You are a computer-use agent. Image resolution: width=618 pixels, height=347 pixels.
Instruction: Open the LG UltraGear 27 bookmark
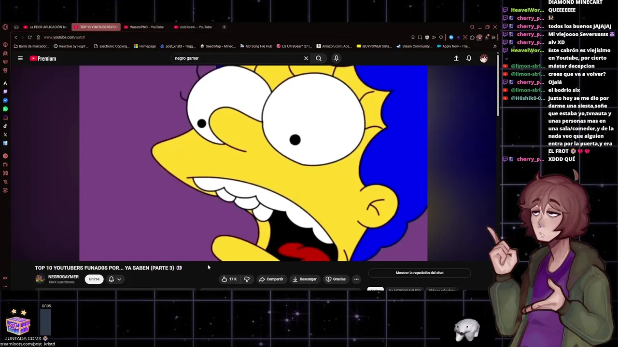tap(295, 46)
